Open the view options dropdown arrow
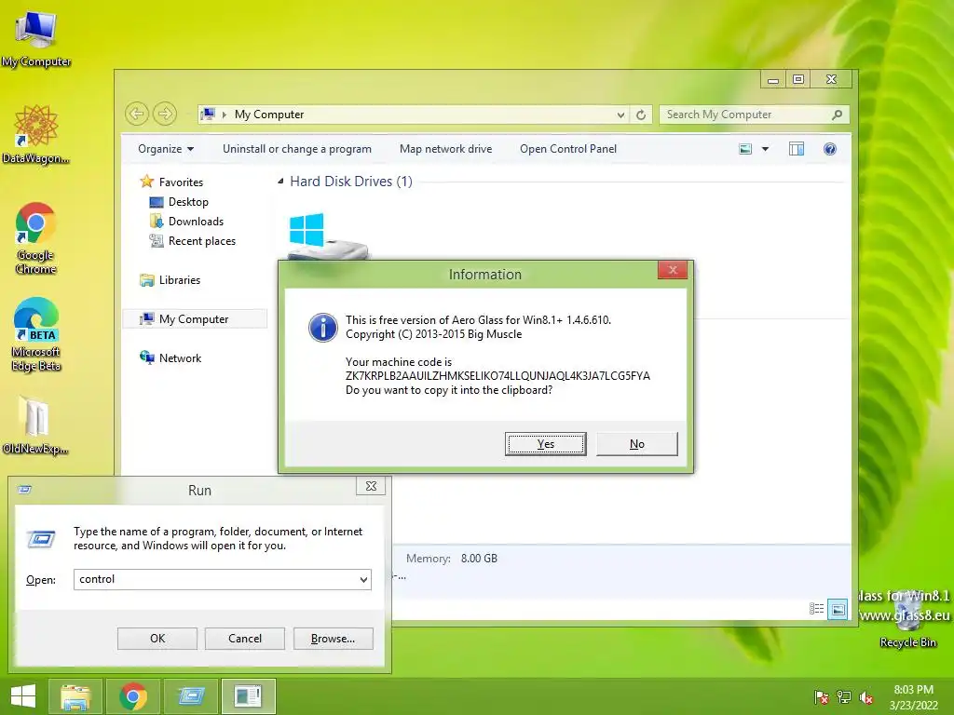The height and width of the screenshot is (715, 954). (766, 149)
